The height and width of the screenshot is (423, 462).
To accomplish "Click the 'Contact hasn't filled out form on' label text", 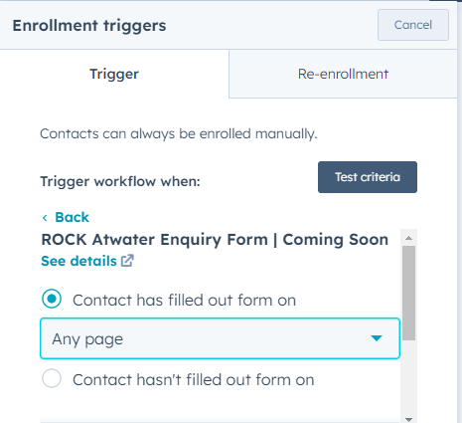I will pyautogui.click(x=194, y=380).
